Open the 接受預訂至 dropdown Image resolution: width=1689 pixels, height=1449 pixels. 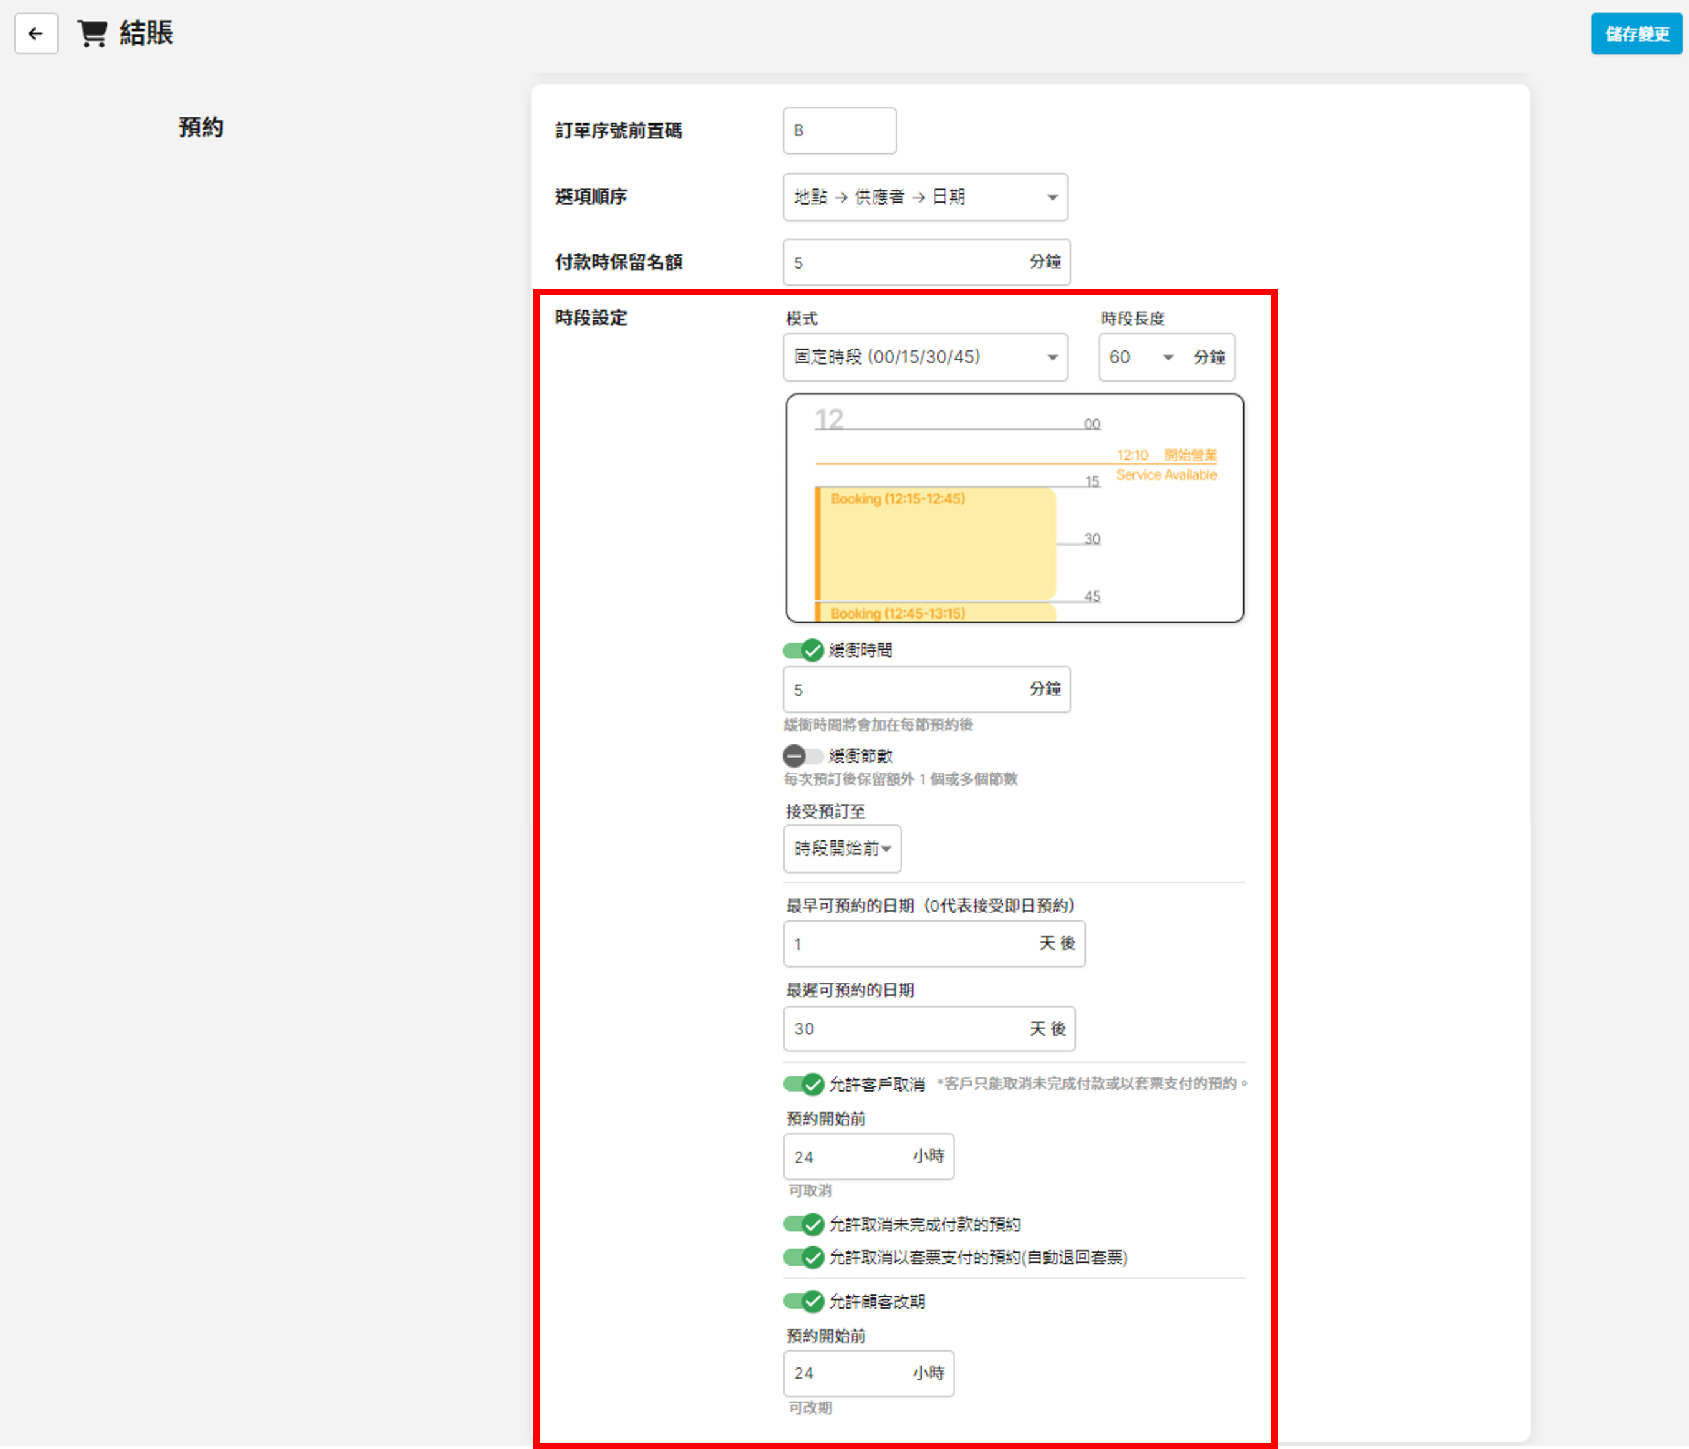point(842,849)
